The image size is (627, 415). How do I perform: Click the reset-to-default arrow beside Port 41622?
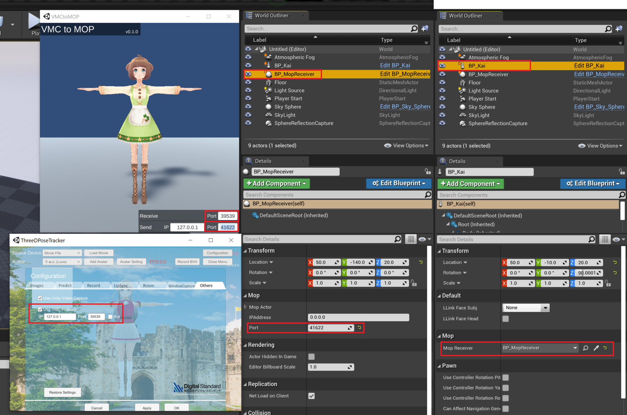[359, 328]
